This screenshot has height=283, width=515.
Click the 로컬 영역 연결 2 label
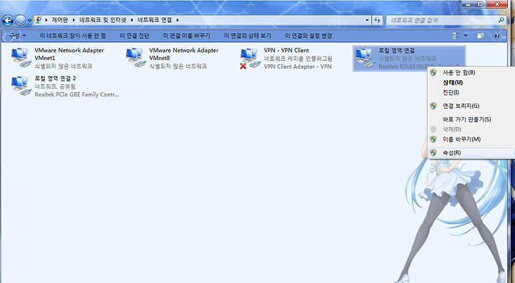(x=55, y=79)
